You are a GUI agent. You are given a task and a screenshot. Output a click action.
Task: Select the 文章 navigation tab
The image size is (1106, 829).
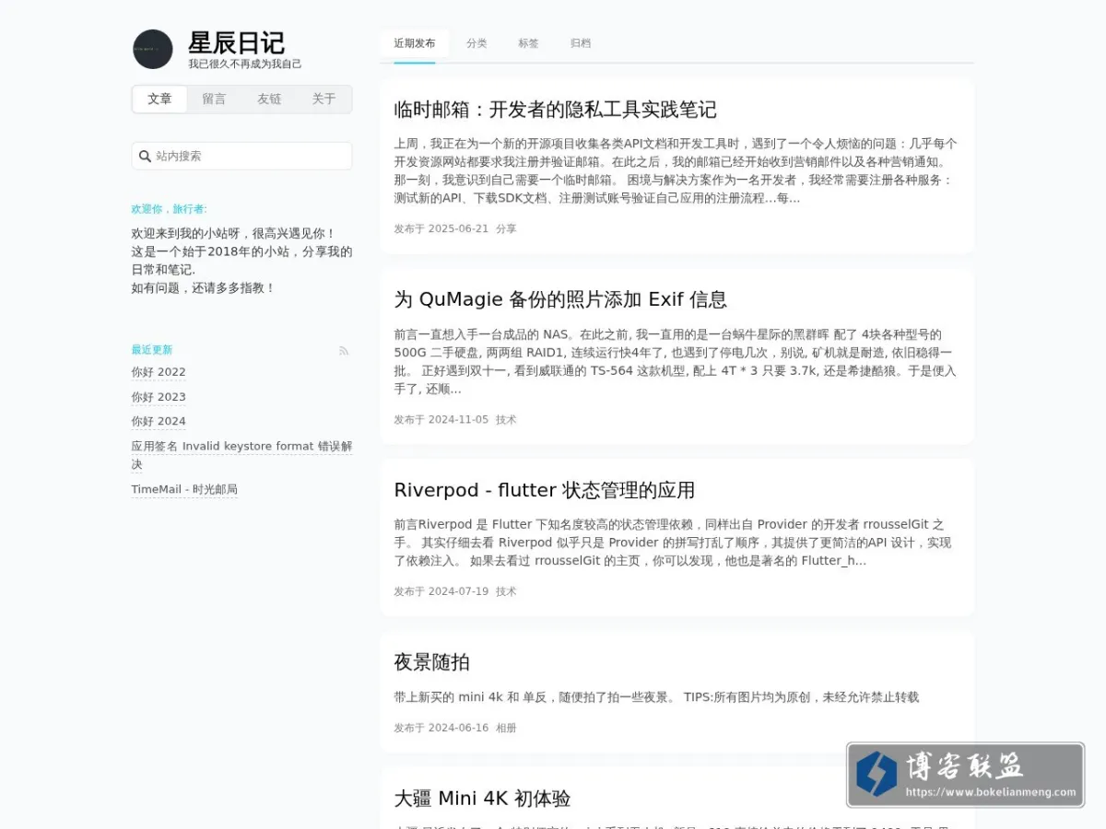(x=159, y=99)
